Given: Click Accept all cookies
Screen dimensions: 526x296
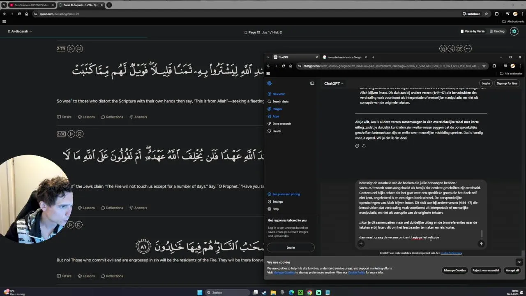Looking at the screenshot, I should [x=512, y=271].
